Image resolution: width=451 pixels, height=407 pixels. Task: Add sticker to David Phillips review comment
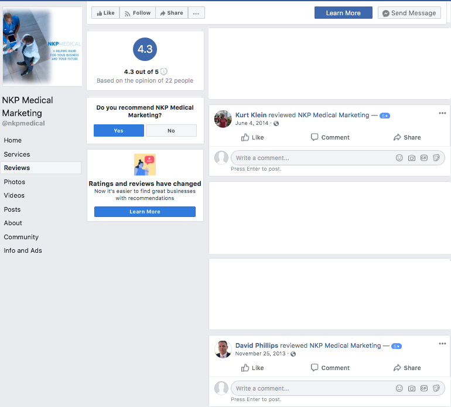pyautogui.click(x=436, y=388)
